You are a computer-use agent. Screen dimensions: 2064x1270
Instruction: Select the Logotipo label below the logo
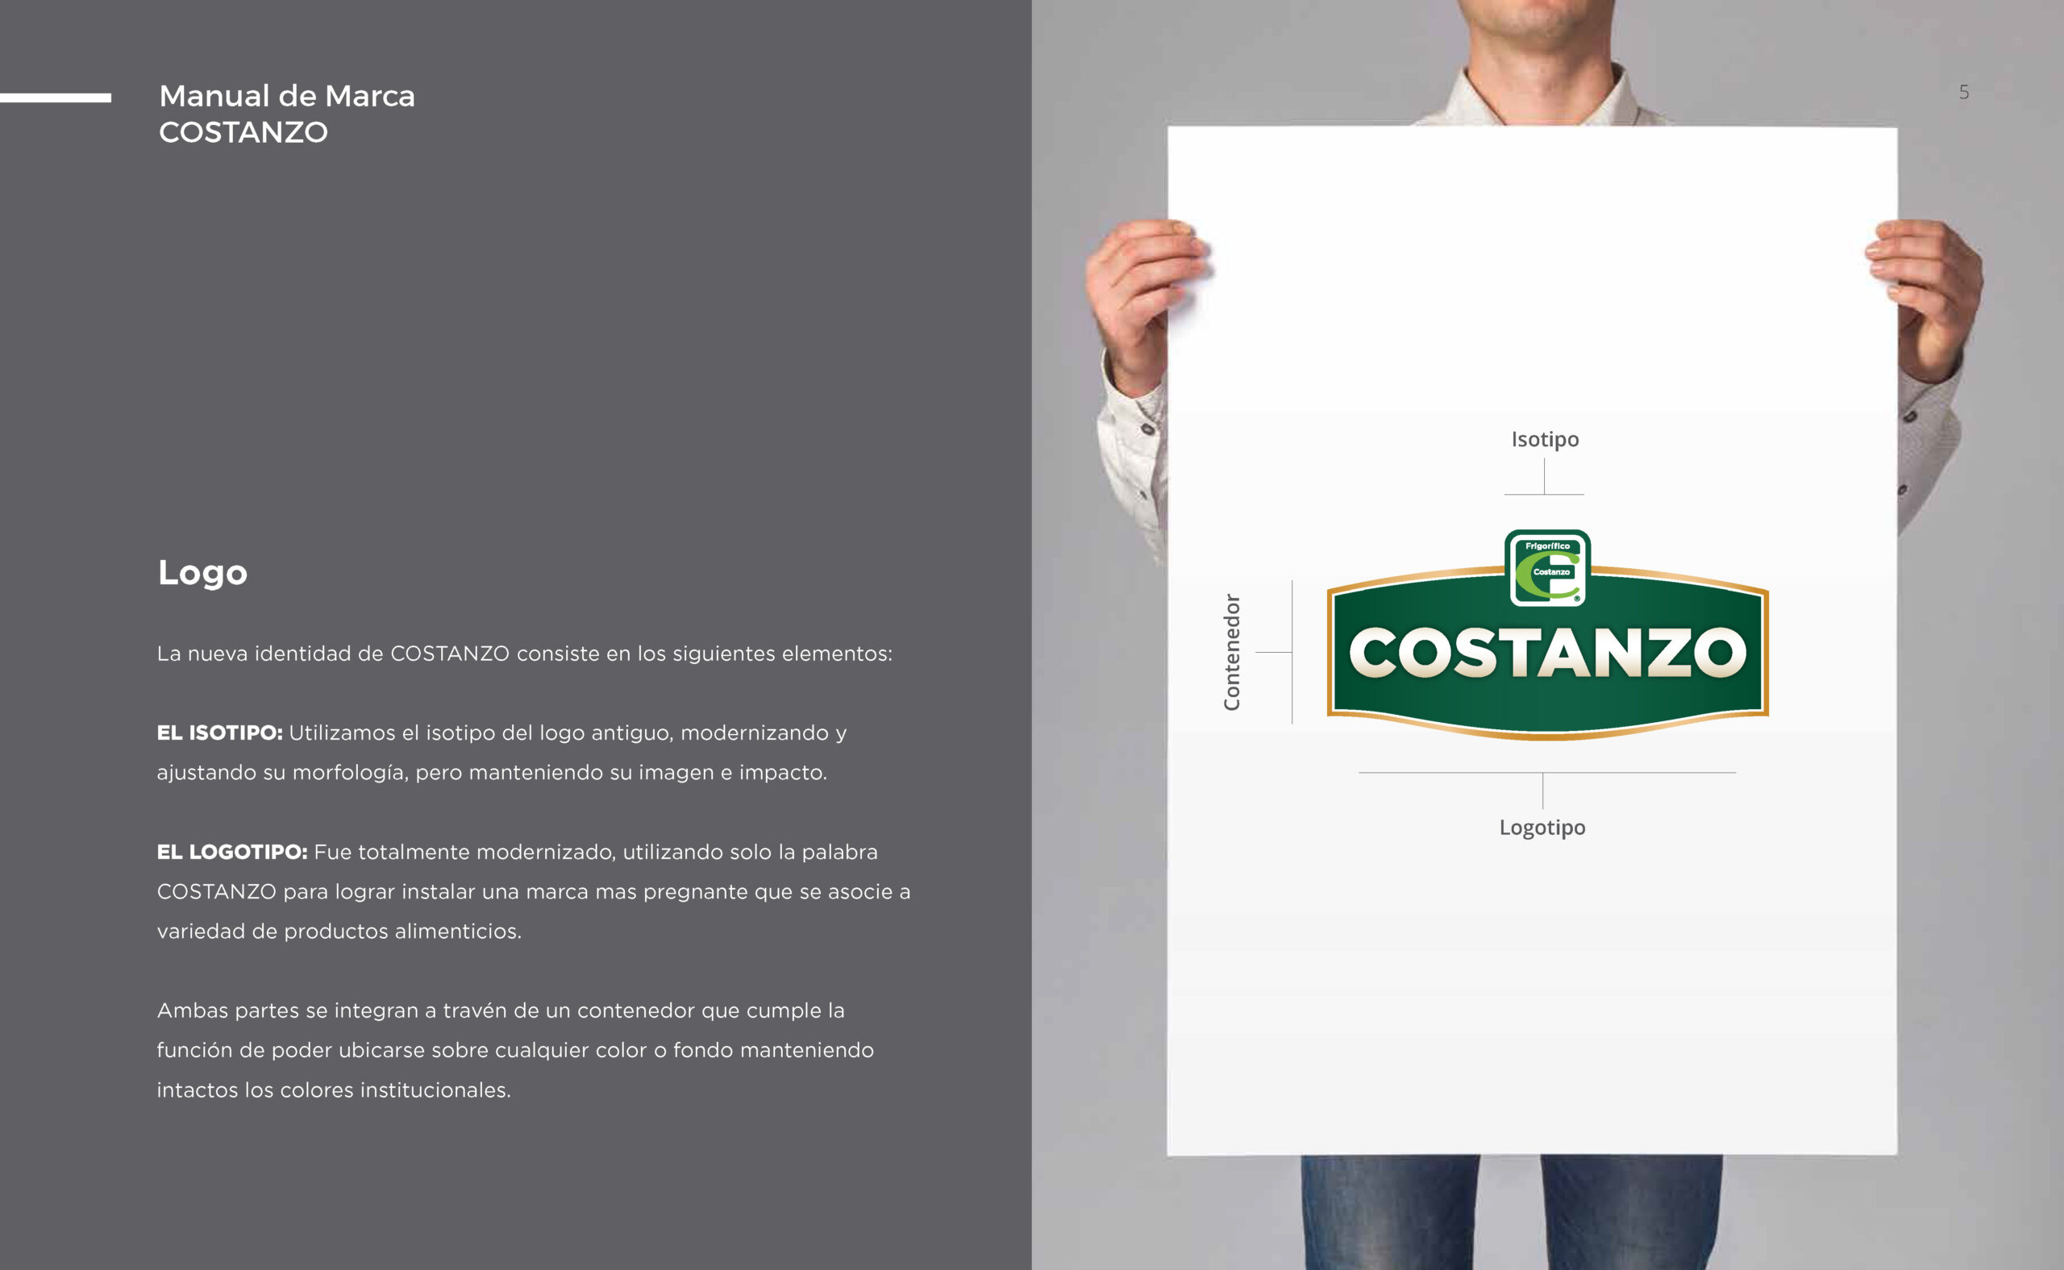1542,828
